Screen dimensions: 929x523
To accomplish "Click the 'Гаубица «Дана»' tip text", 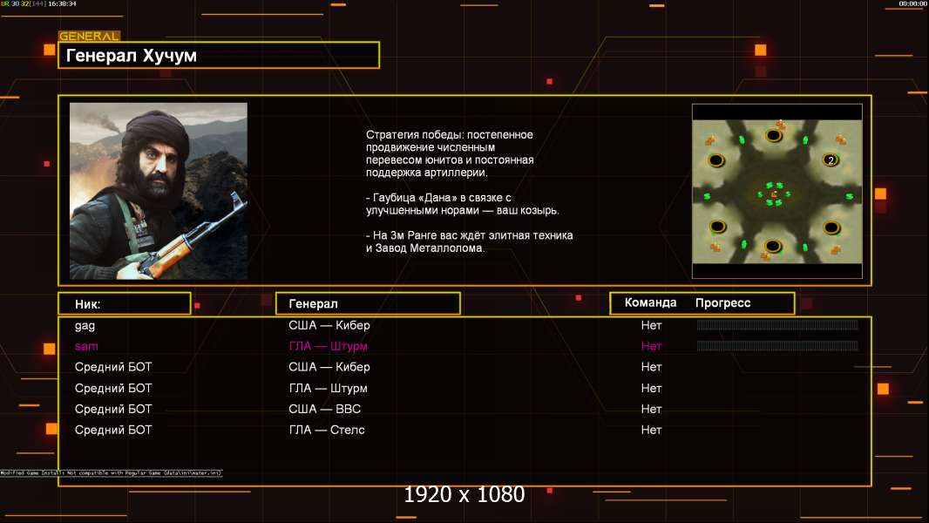I will [x=462, y=204].
